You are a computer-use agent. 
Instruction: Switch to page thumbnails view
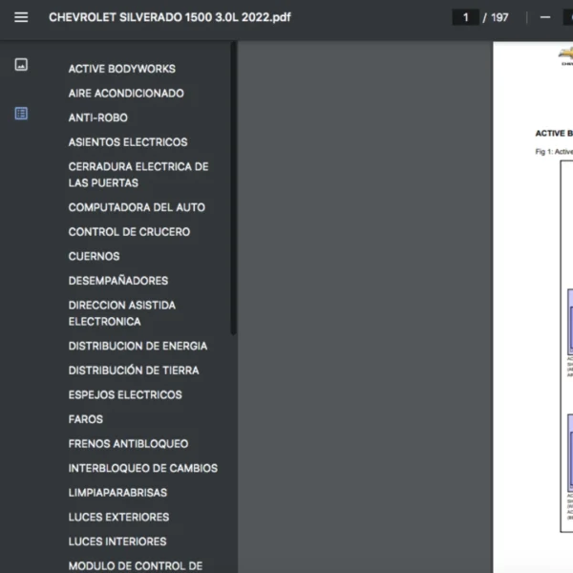21,65
